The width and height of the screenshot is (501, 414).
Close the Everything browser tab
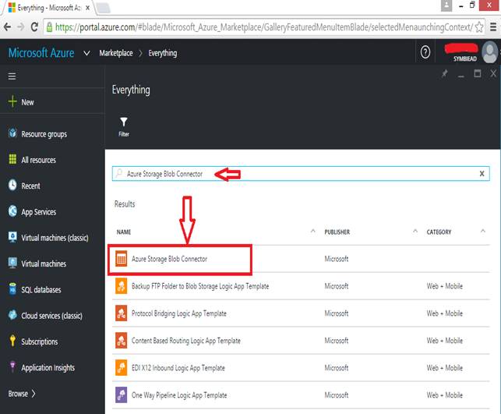click(87, 8)
